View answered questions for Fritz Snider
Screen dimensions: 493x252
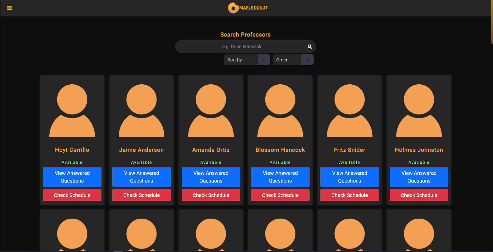click(x=350, y=177)
